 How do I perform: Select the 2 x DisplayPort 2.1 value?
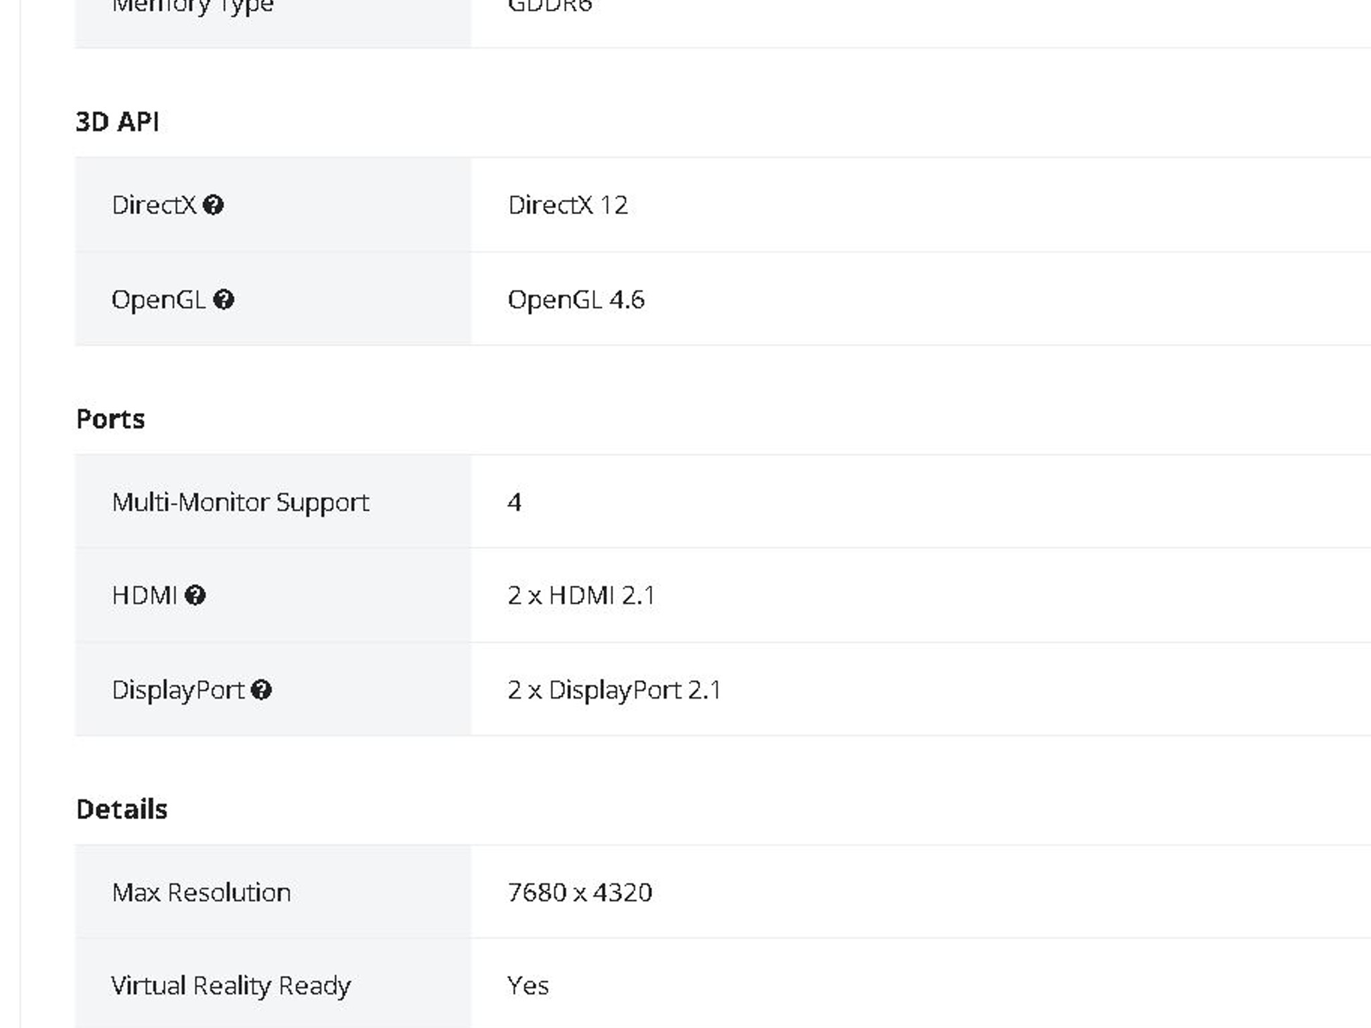614,690
